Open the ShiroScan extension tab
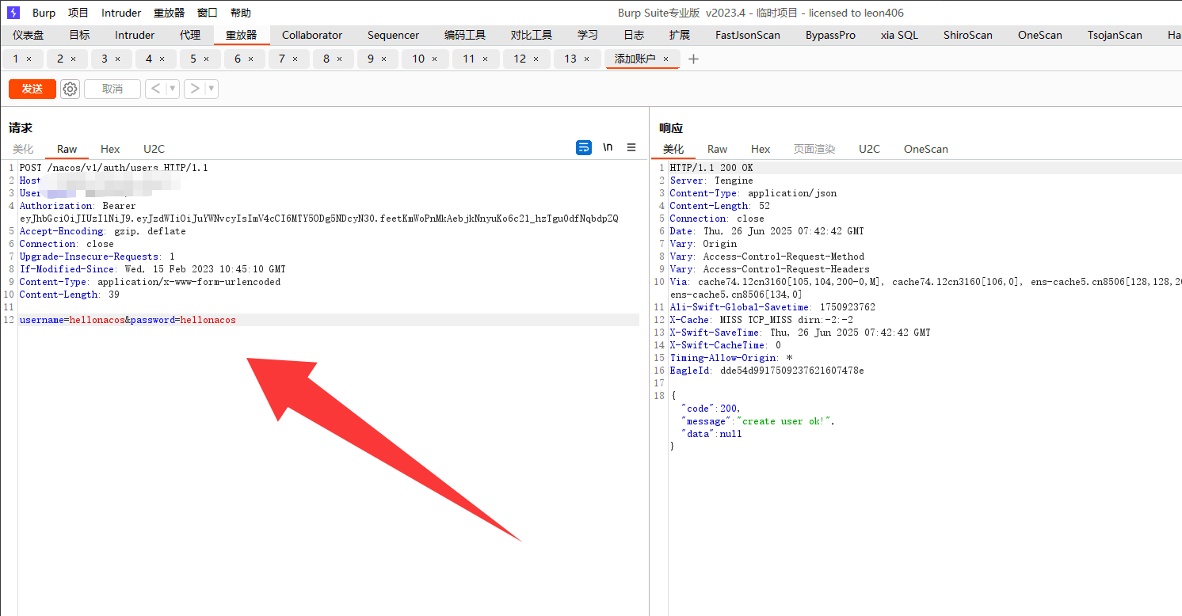Screen dimensions: 1182x616 click(x=968, y=35)
